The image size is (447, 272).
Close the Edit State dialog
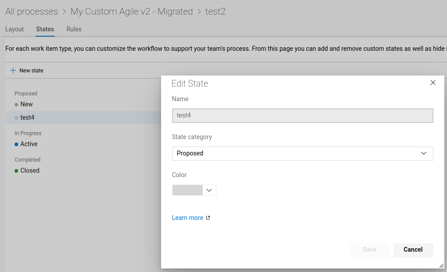pos(433,83)
